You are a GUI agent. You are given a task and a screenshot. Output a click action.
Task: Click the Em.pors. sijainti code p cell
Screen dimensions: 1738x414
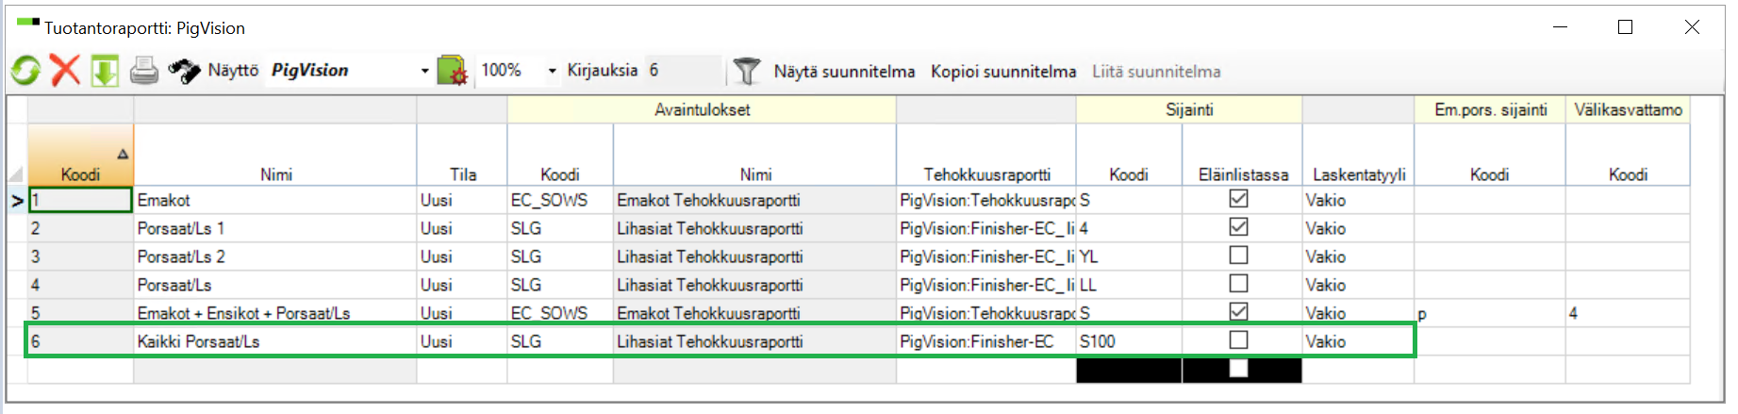click(x=1490, y=313)
